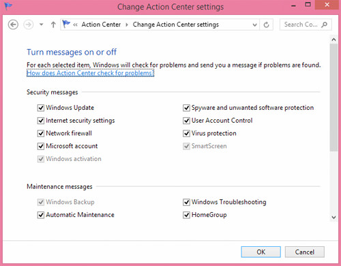The height and width of the screenshot is (266, 341).
Task: Confirm changes with OK button
Action: pos(261,252)
